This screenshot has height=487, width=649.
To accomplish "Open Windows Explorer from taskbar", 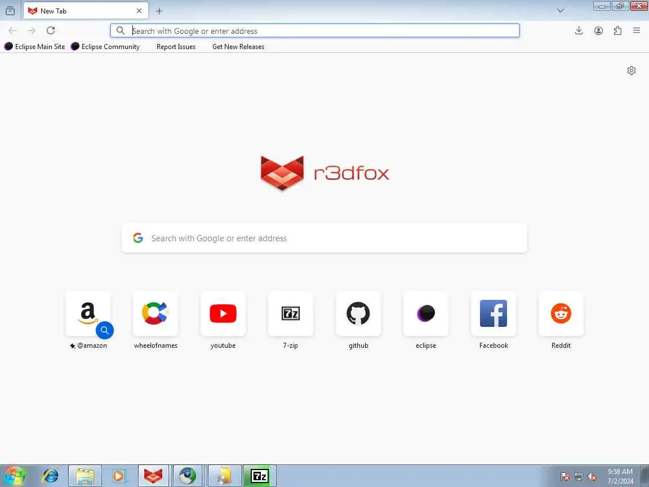I will pyautogui.click(x=85, y=476).
